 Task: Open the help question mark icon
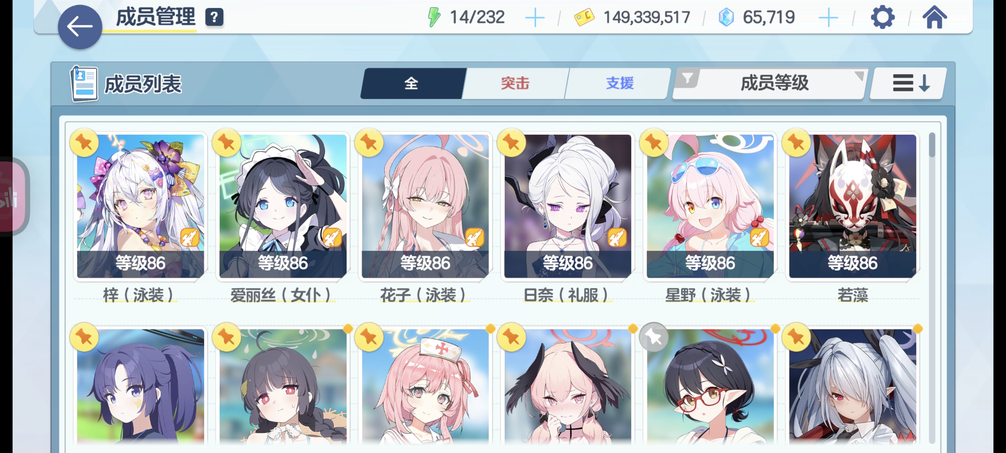(x=214, y=18)
